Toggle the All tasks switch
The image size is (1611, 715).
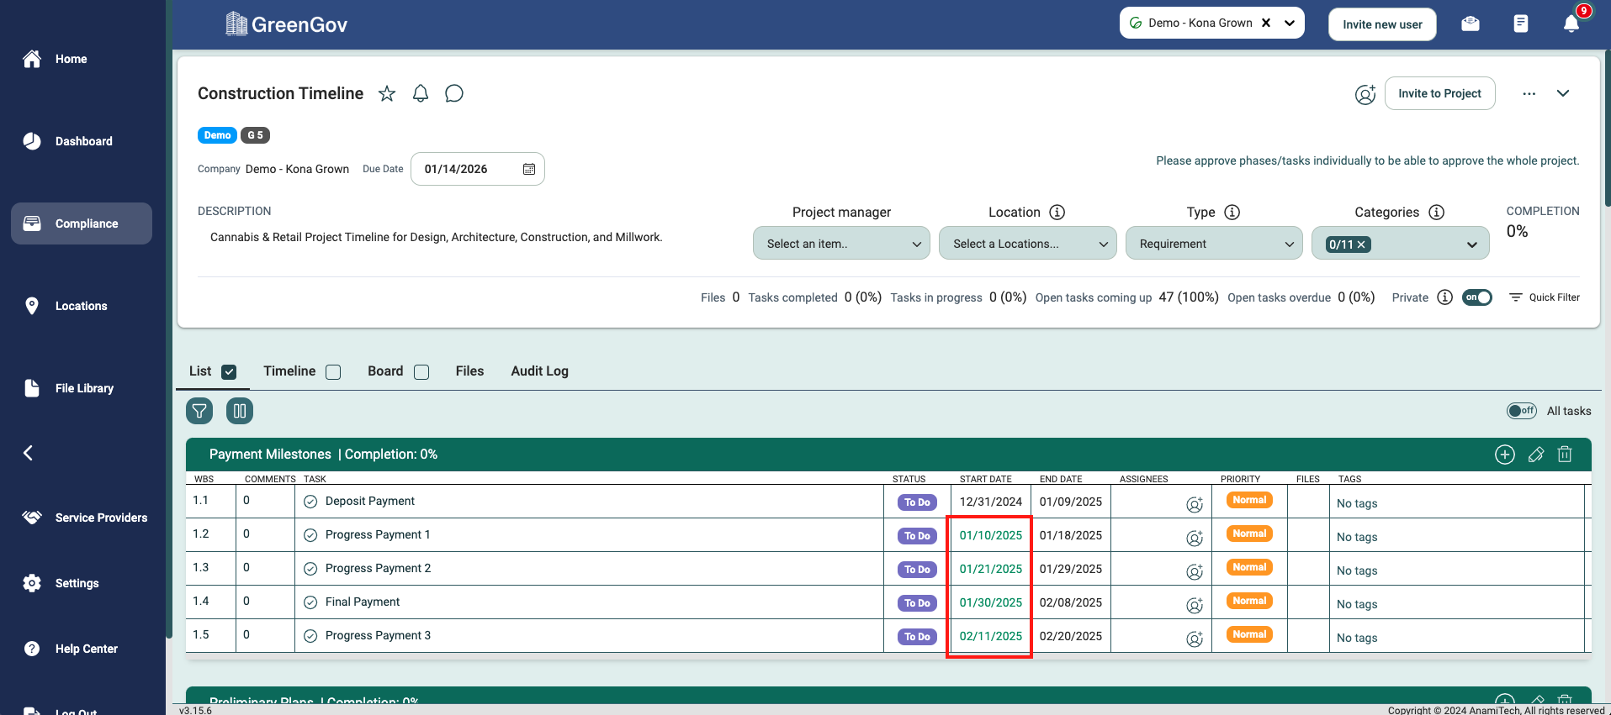pos(1521,411)
